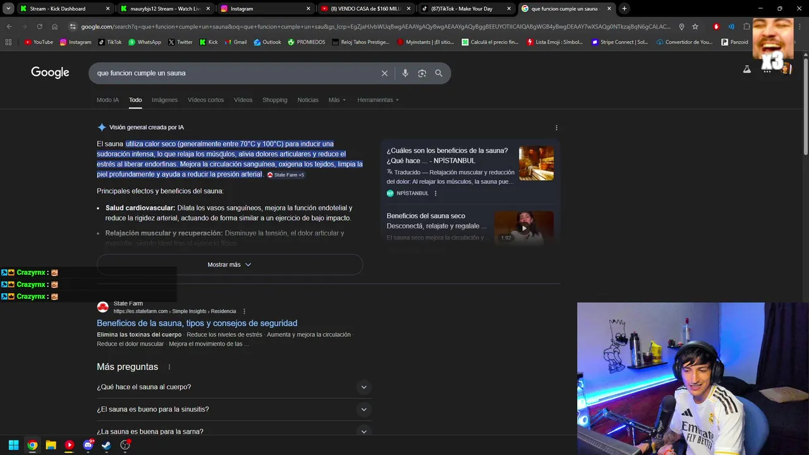Open YouTube Music taskbar icon
The height and width of the screenshot is (455, 809).
coord(70,445)
